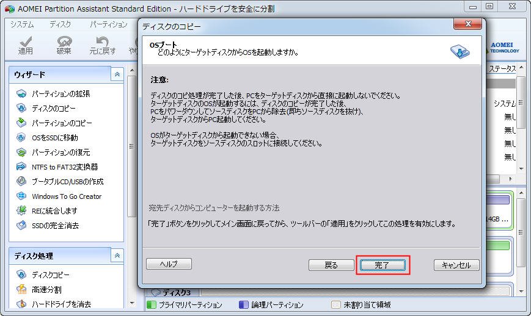Click the NTFS to FAT32変換器 icon

pyautogui.click(x=21, y=167)
